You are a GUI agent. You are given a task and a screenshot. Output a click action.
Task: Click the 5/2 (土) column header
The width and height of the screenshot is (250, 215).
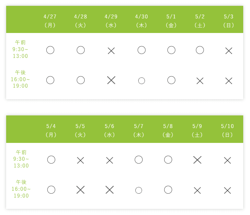(x=200, y=21)
